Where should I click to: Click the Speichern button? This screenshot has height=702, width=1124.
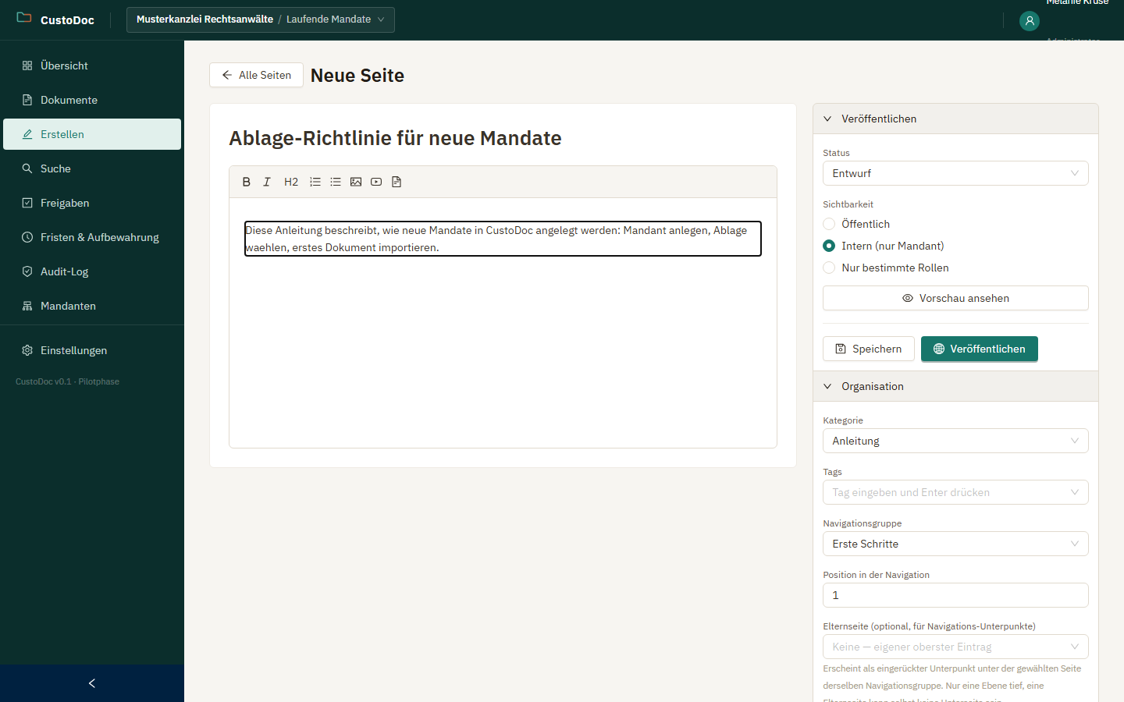coord(869,349)
